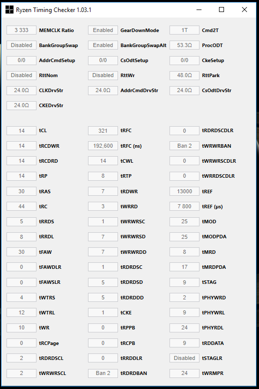Select the MEMCLK Ratio value field
Screen dimensions: 259x389
click(x=21, y=30)
